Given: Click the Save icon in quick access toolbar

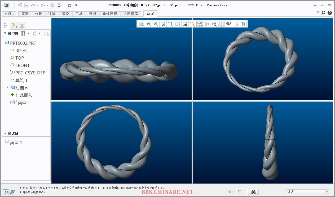Looking at the screenshot, I should click(26, 5).
